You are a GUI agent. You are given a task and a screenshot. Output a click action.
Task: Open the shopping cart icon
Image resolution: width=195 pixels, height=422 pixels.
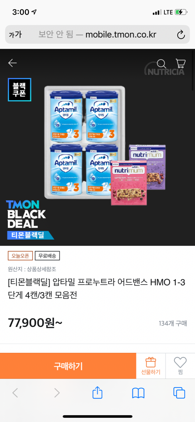[181, 63]
